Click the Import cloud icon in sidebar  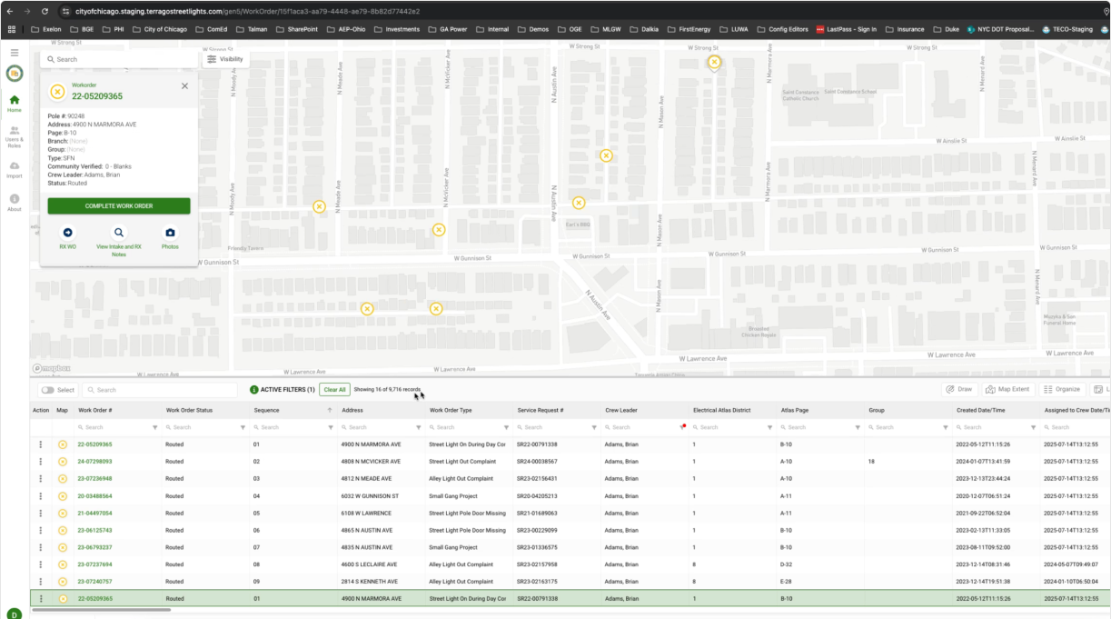click(14, 166)
